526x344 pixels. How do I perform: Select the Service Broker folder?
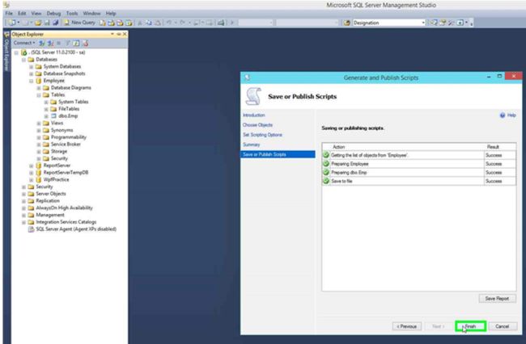(66, 145)
